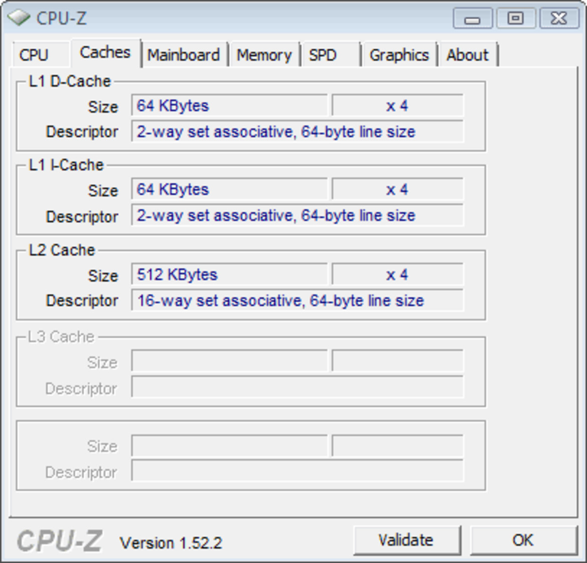This screenshot has height=563, width=587.
Task: Click the L2 Cache size field 512 KBytes
Action: [229, 274]
